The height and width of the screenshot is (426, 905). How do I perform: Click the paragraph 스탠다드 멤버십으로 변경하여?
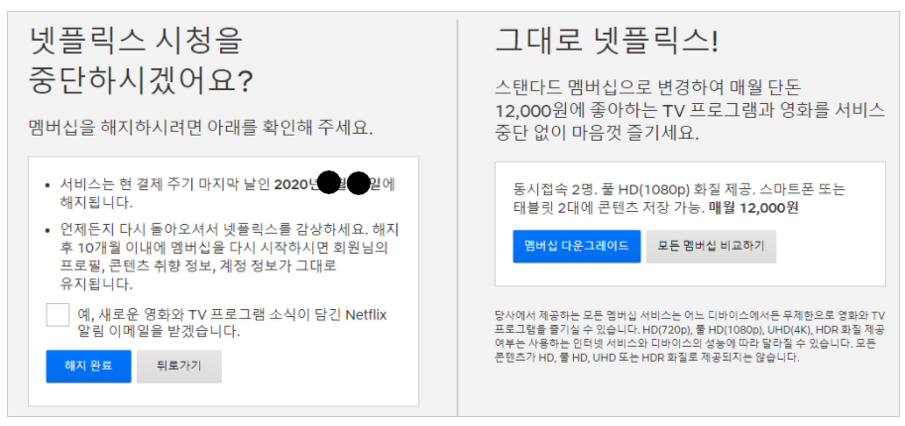tap(690, 111)
